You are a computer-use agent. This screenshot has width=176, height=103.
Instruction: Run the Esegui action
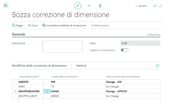pos(17,25)
